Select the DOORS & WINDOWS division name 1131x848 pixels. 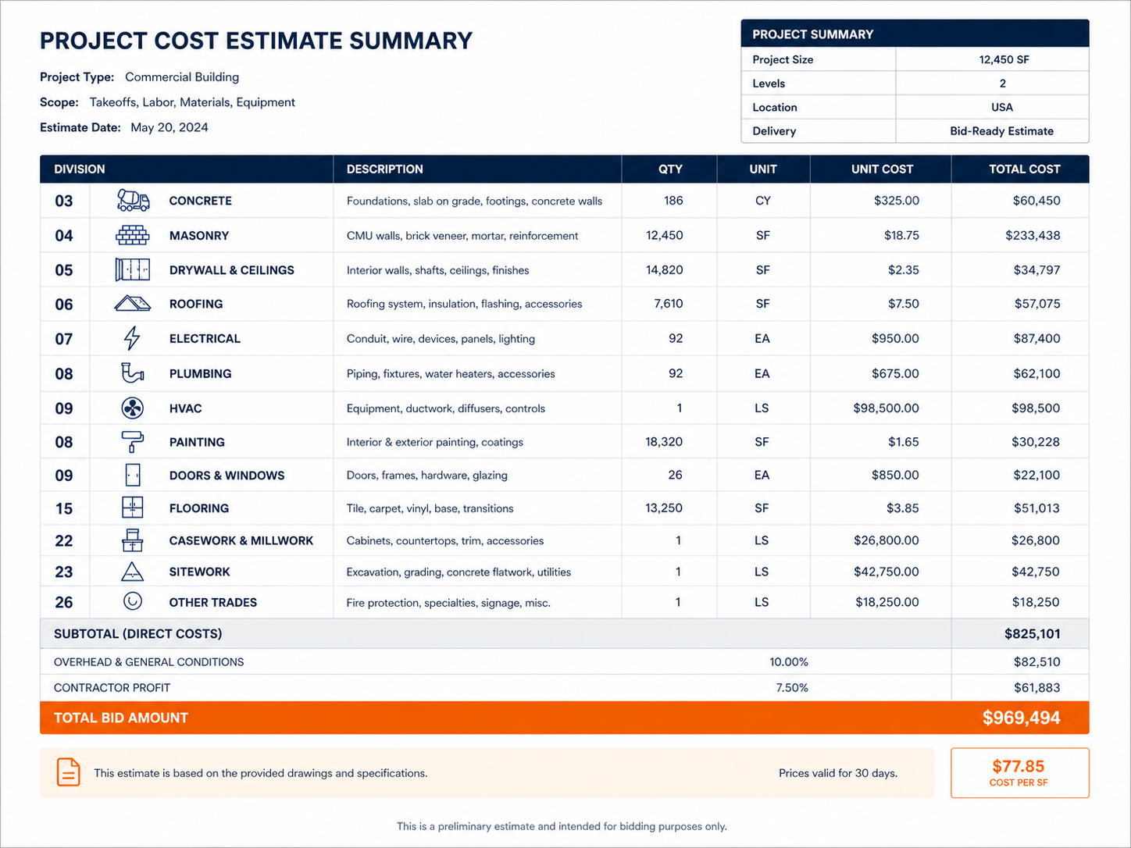227,475
